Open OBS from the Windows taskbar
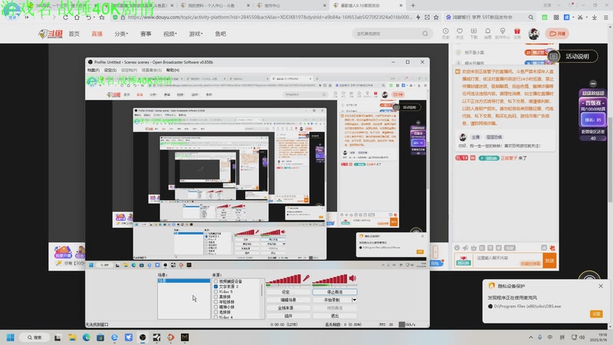Screen dimensions: 613x345 [x=143, y=337]
